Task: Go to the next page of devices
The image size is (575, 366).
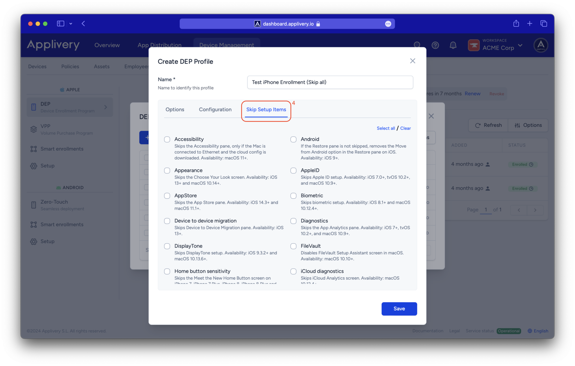Action: click(x=535, y=210)
